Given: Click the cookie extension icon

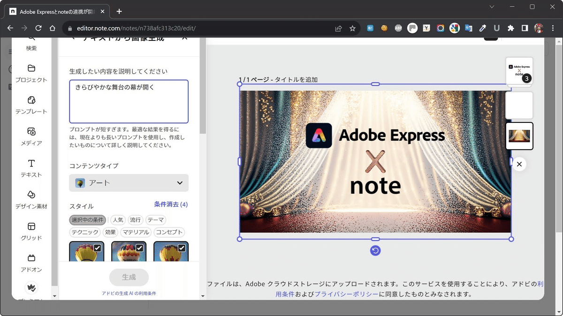Looking at the screenshot, I should [384, 28].
